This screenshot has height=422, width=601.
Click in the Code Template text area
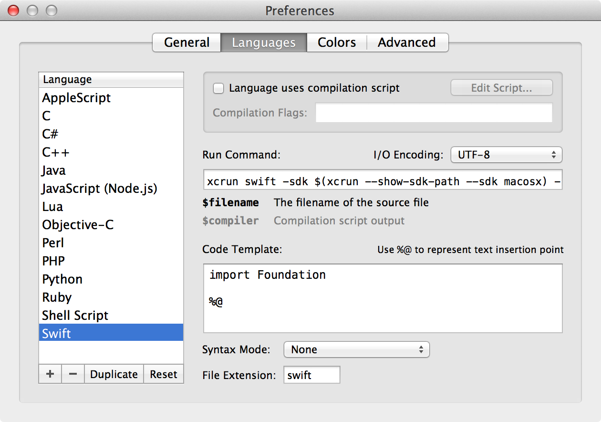tap(383, 298)
